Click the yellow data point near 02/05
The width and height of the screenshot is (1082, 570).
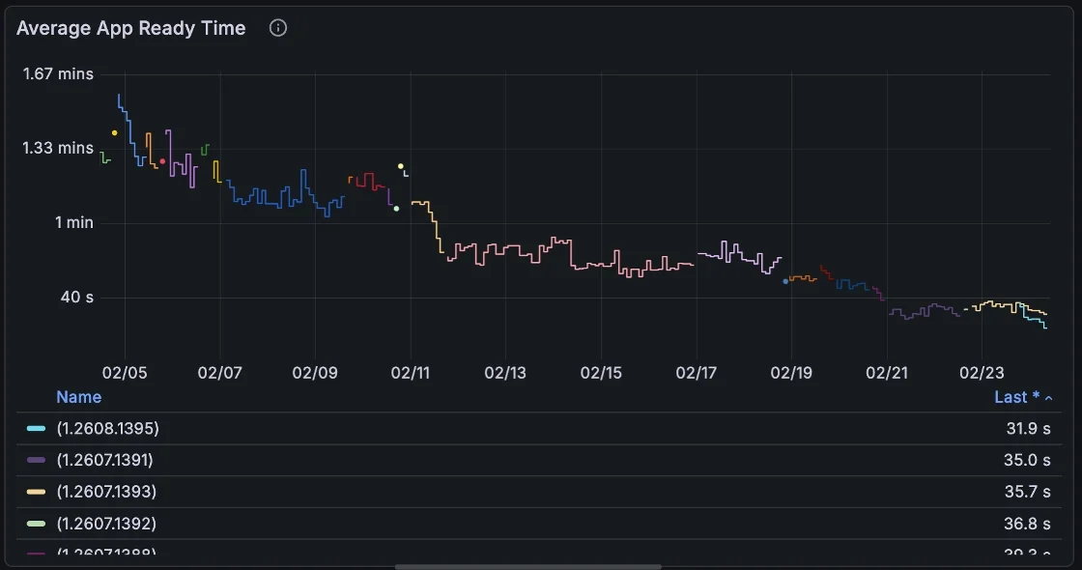(115, 133)
